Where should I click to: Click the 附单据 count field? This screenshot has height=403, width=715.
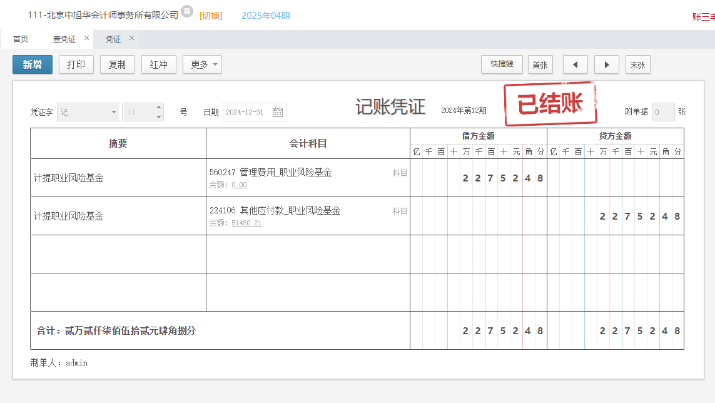[662, 112]
